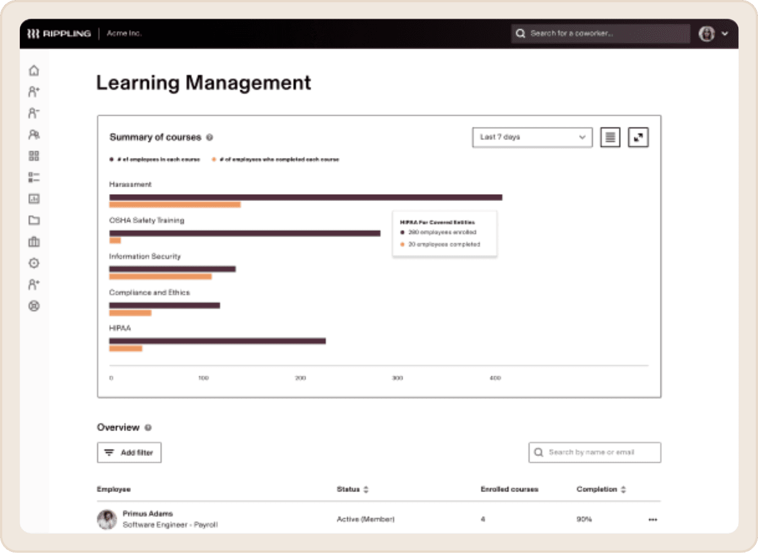Expand the user profile avatar menu
Screen dimensions: 758x553
[713, 34]
